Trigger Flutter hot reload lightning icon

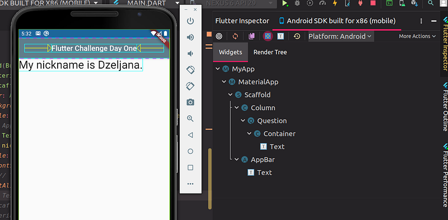click(335, 3)
